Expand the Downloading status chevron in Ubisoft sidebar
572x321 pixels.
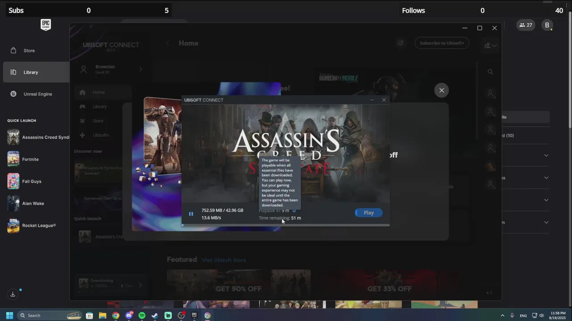[140, 285]
